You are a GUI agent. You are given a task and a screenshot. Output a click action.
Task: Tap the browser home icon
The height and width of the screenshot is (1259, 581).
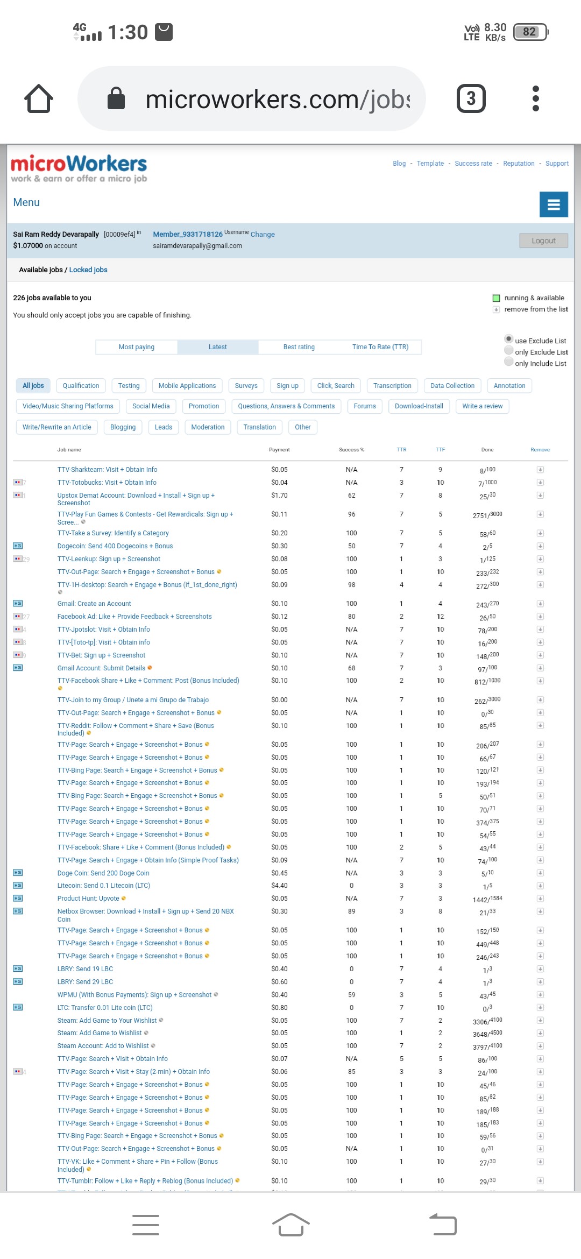(x=39, y=99)
